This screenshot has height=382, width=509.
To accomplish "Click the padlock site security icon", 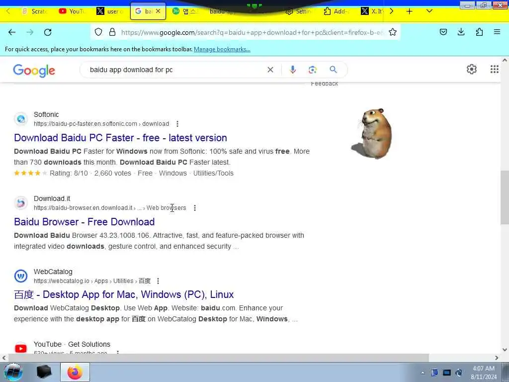I will [x=112, y=32].
